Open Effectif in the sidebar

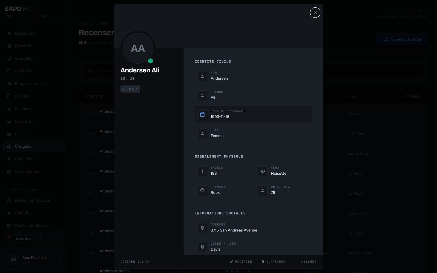[35, 213]
